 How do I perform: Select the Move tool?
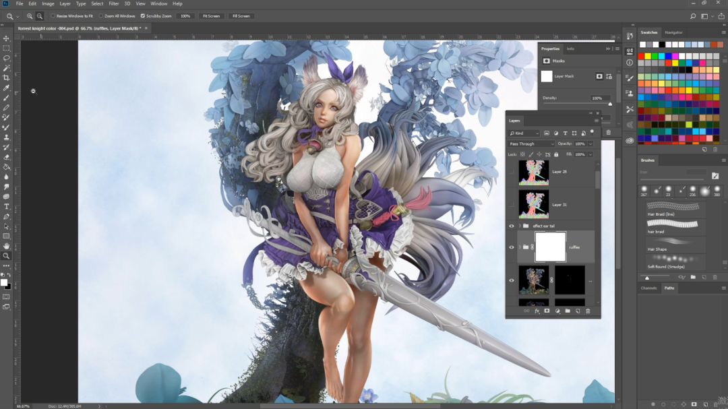[6, 38]
